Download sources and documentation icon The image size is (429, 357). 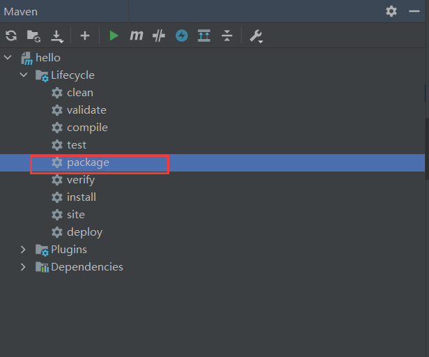click(x=57, y=36)
